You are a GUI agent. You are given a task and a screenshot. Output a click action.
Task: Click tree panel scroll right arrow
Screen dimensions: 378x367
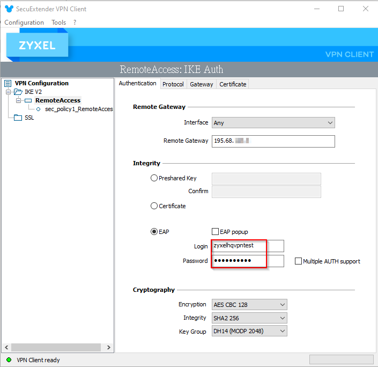pos(109,348)
